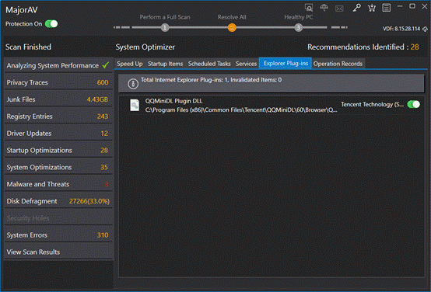Open the Startup Items tab
This screenshot has height=292, width=431.
pyautogui.click(x=165, y=64)
